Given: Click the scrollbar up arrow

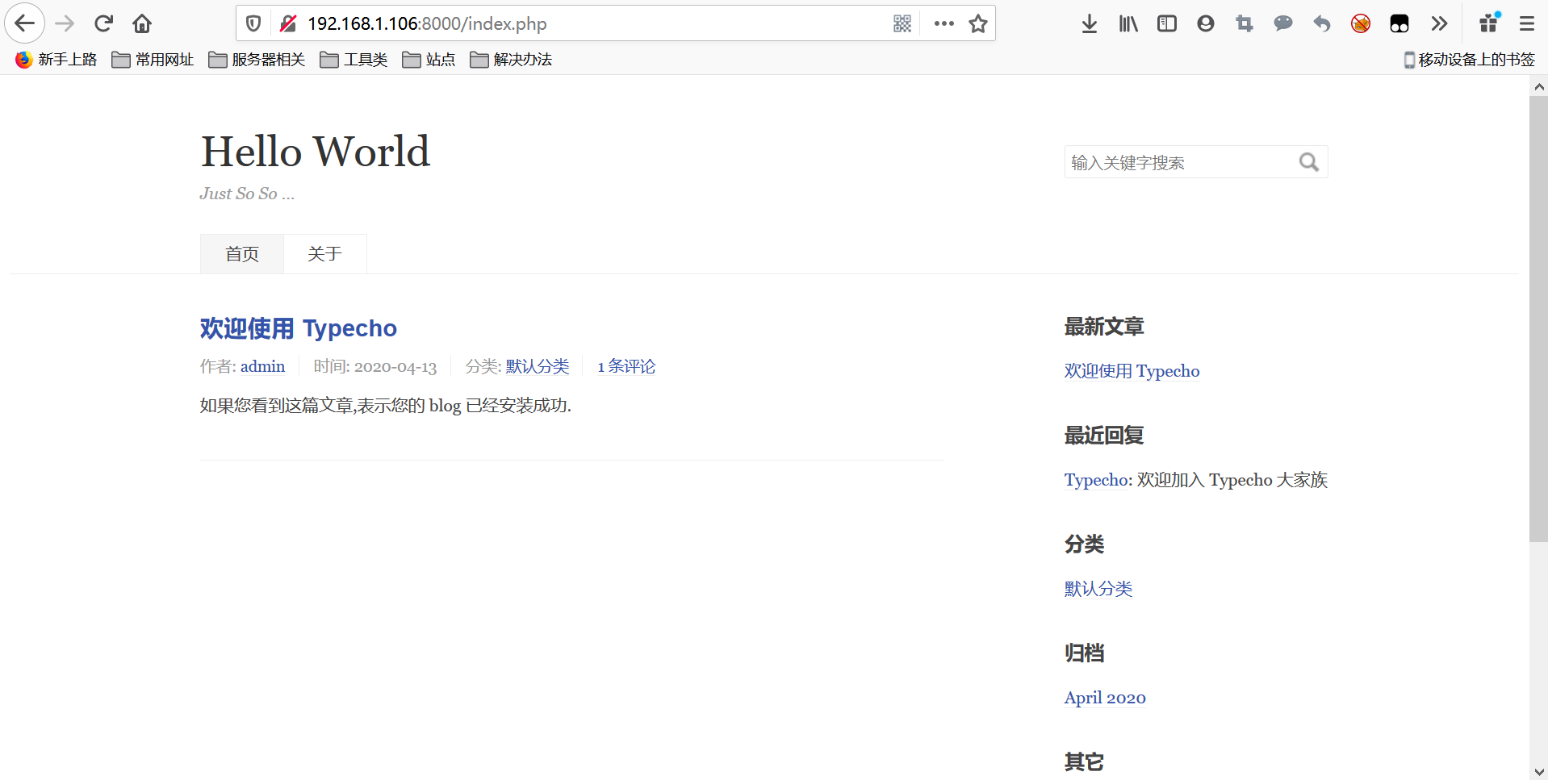Looking at the screenshot, I should tap(1538, 86).
